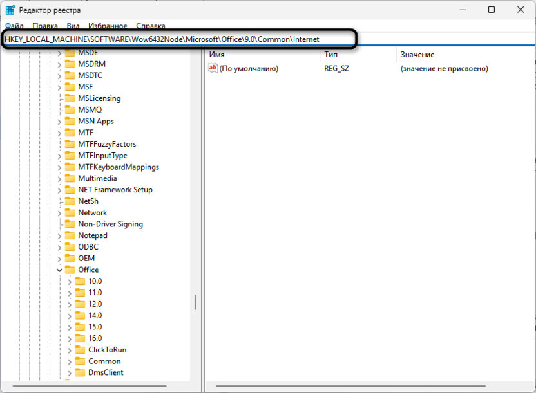Select the MSN Apps key label
This screenshot has width=536, height=393.
pos(96,121)
